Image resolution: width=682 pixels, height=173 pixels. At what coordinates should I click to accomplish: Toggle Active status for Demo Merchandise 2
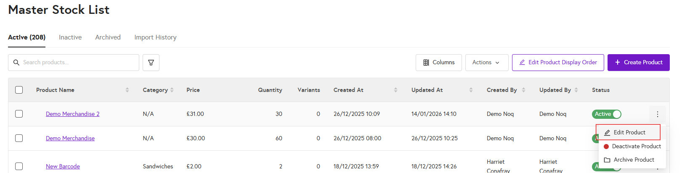(x=606, y=114)
